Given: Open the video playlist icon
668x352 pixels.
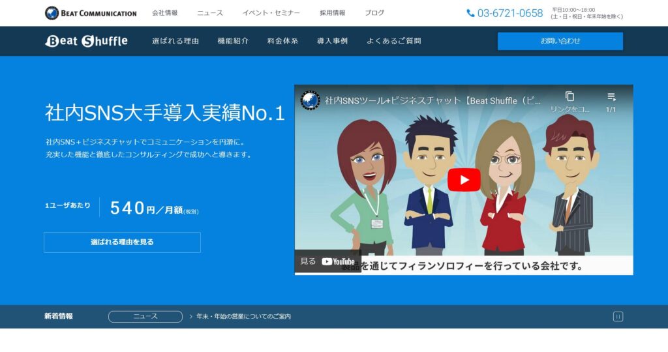Looking at the screenshot, I should pos(611,97).
